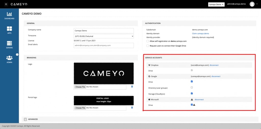The width and height of the screenshot is (261, 129).
Task: Click the Email alerts input field
Action: (104, 45)
